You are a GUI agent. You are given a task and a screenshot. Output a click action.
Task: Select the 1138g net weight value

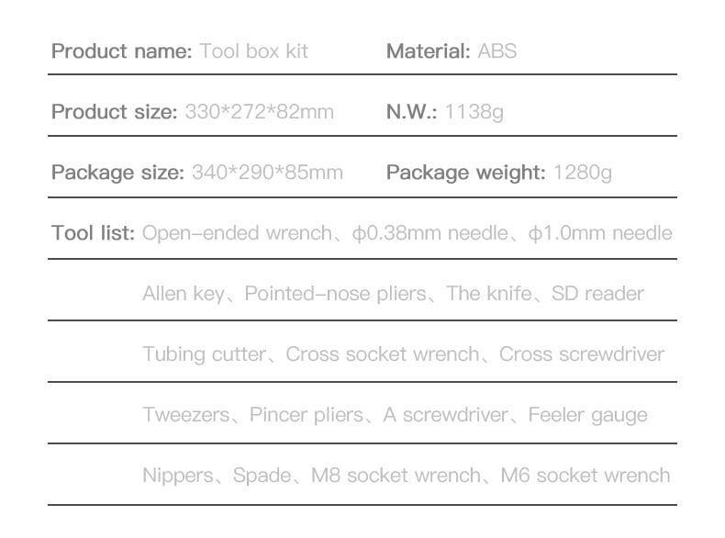point(474,112)
